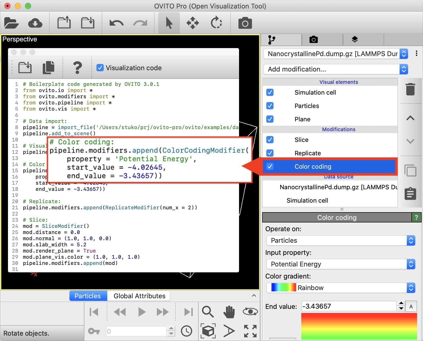Click the Color coding help question mark

point(417,217)
